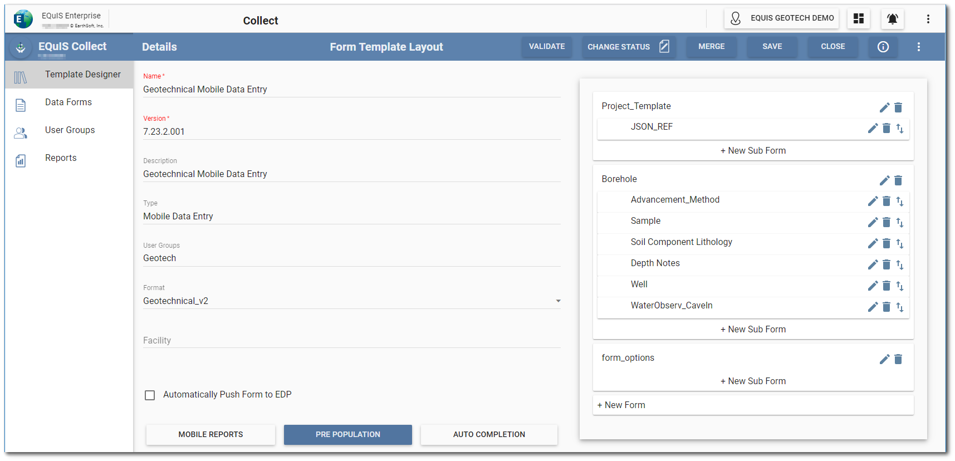
Task: Click the edit pencil for Borehole form
Action: (884, 180)
